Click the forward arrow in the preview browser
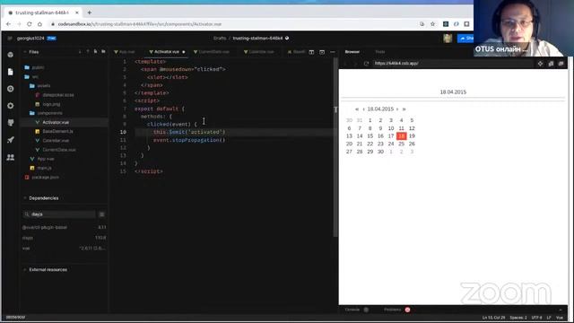 pos(355,64)
